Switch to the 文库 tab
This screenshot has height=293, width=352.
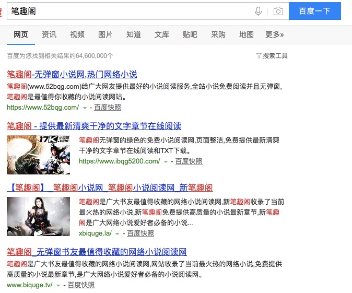click(161, 34)
